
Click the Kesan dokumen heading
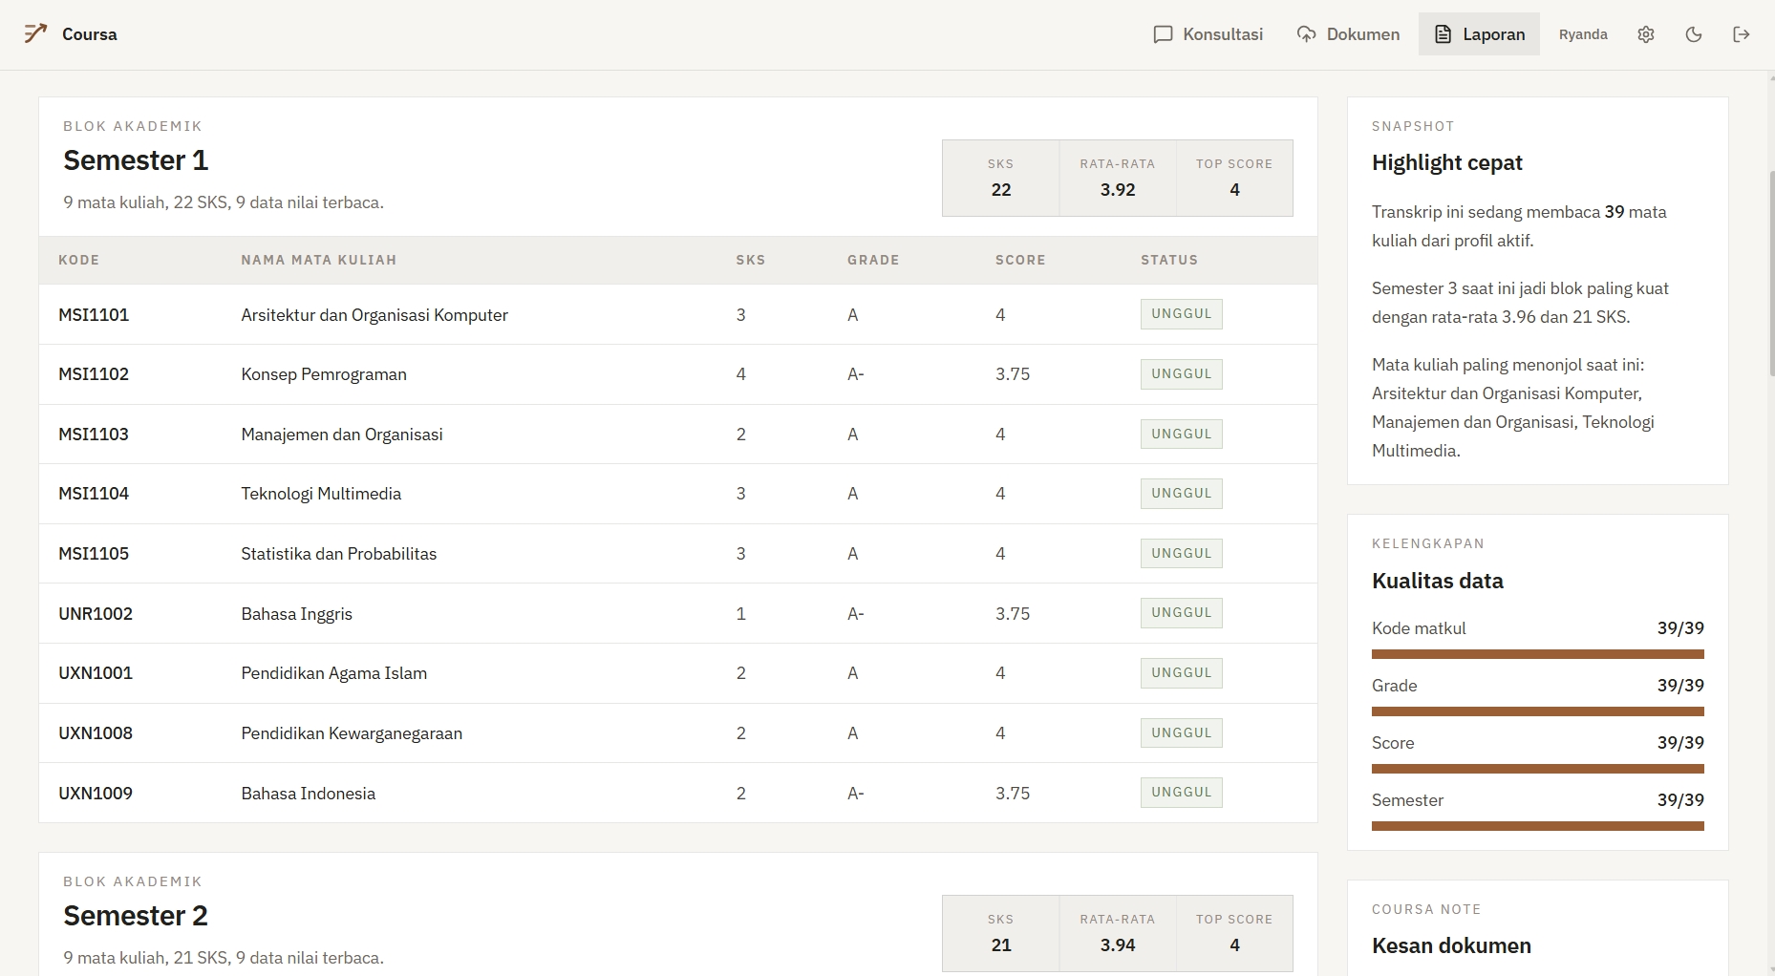(x=1451, y=945)
